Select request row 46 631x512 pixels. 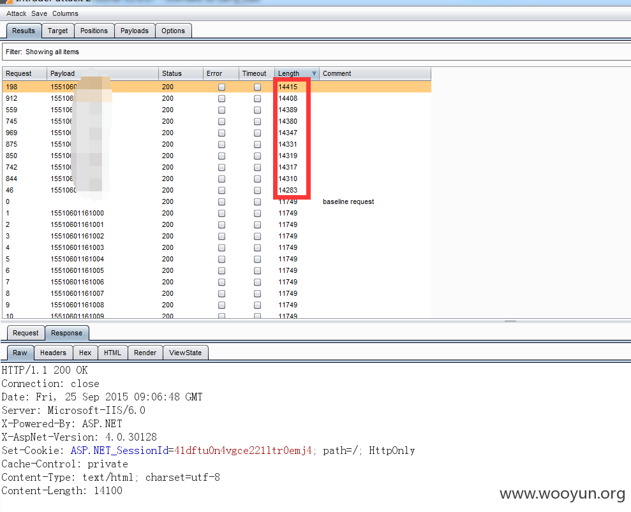pos(216,190)
